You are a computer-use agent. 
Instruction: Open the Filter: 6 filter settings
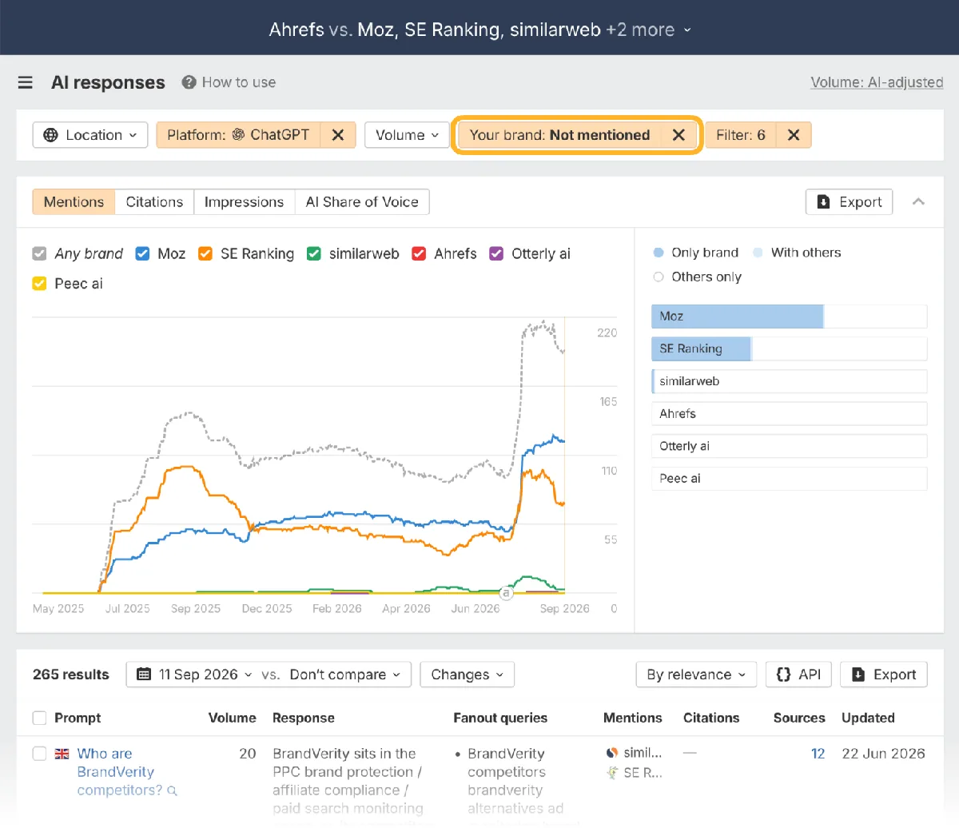coord(741,135)
